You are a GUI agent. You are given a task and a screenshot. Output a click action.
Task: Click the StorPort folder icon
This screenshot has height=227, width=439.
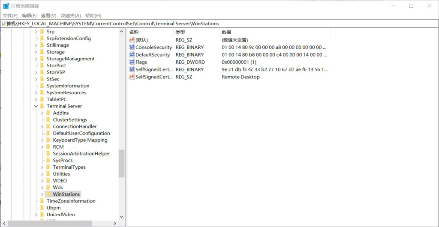point(42,66)
